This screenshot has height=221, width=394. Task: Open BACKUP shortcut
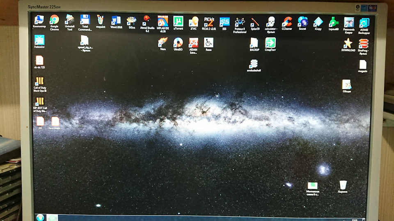pyautogui.click(x=254, y=45)
